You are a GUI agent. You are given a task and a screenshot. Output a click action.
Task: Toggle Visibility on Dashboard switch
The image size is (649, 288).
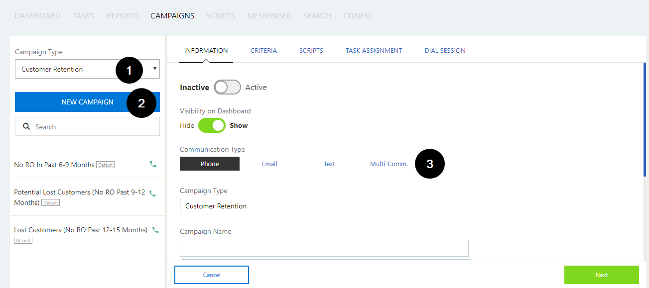(212, 125)
